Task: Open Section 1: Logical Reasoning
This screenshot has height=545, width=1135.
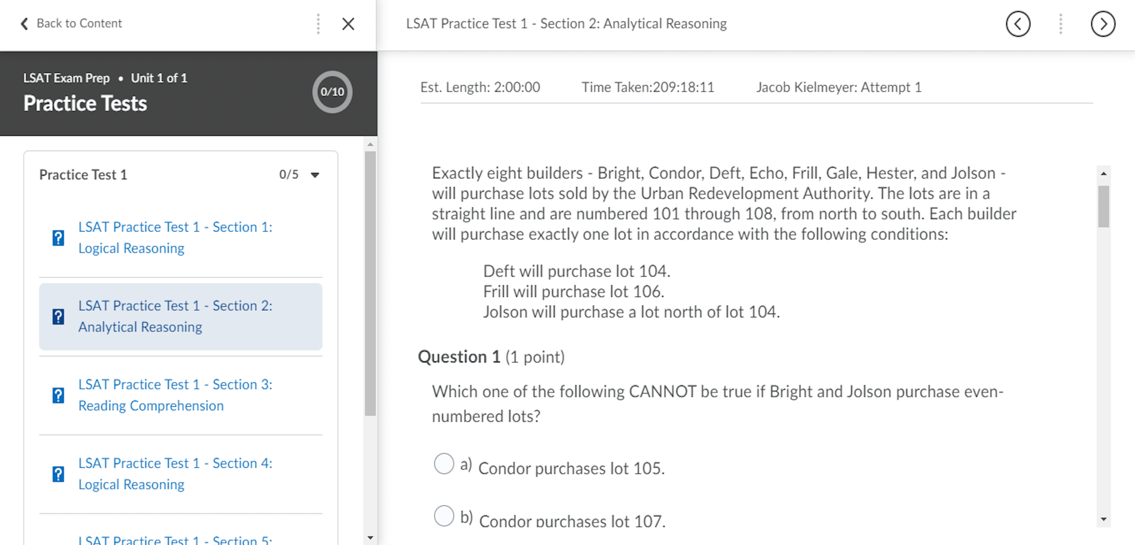Action: (175, 237)
